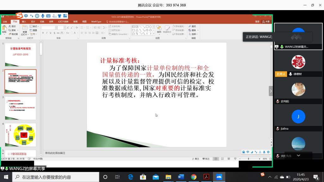This screenshot has height=182, width=324.
Task: Toggle Bold formatting
Action: (x=43, y=33)
